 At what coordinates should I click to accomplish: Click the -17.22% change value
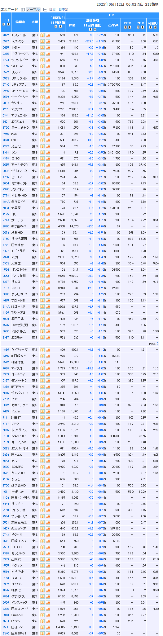coord(101,35)
